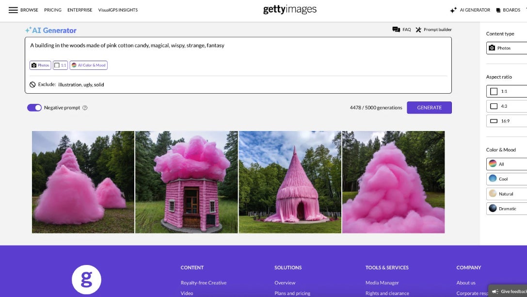This screenshot has height=297, width=527.
Task: Open the Pricing menu item
Action: click(52, 9)
